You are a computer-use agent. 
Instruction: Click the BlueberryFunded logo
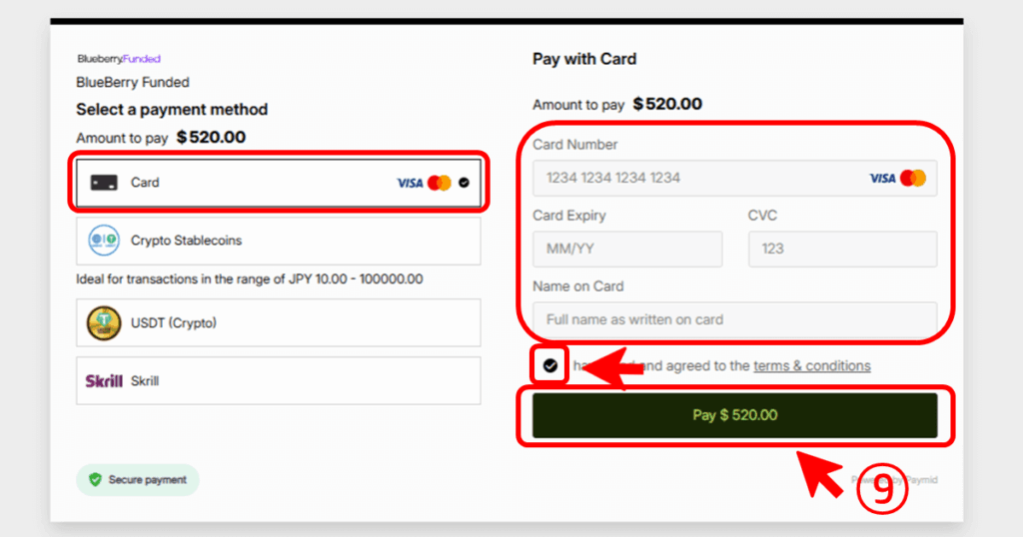pyautogui.click(x=119, y=59)
